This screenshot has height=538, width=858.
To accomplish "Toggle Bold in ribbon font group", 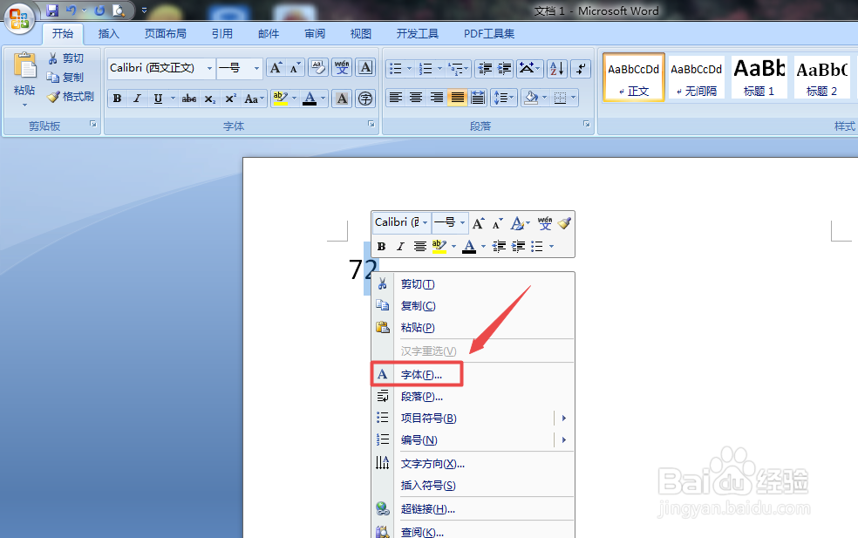I will [x=117, y=99].
